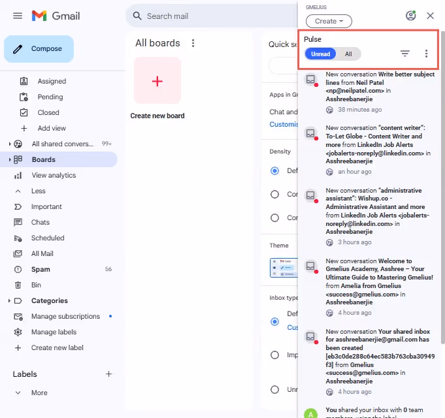Click the Bin trash icon

tap(18, 285)
